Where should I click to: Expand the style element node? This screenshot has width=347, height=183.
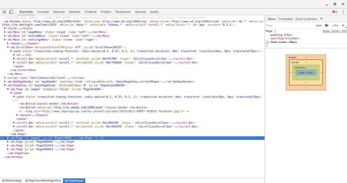click(x=5, y=28)
